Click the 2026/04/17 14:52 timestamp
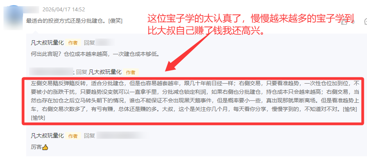367x159 pixels. (x=64, y=10)
